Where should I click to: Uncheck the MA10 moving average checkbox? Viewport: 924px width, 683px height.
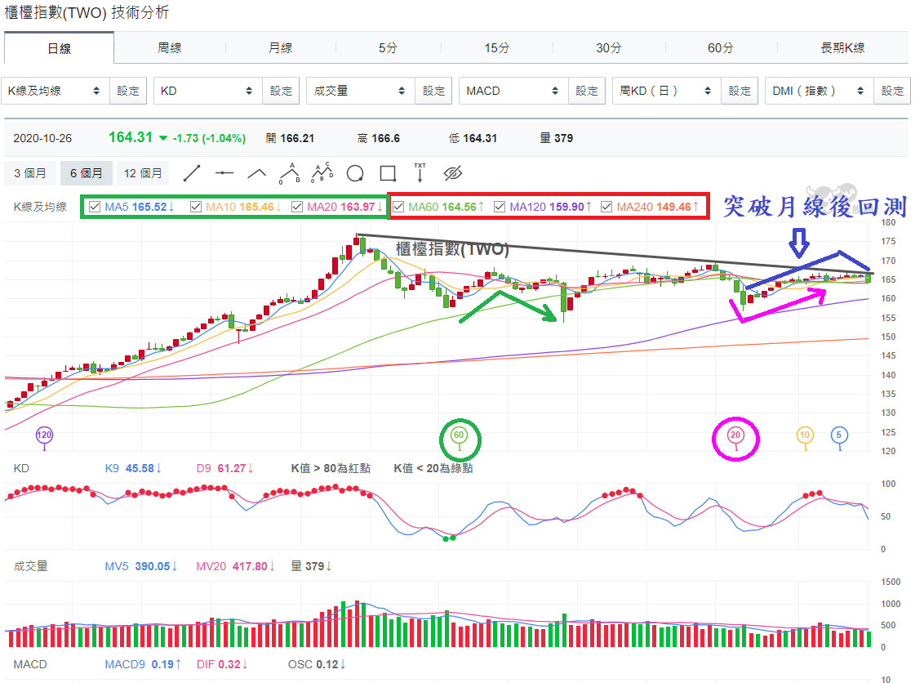click(x=196, y=207)
